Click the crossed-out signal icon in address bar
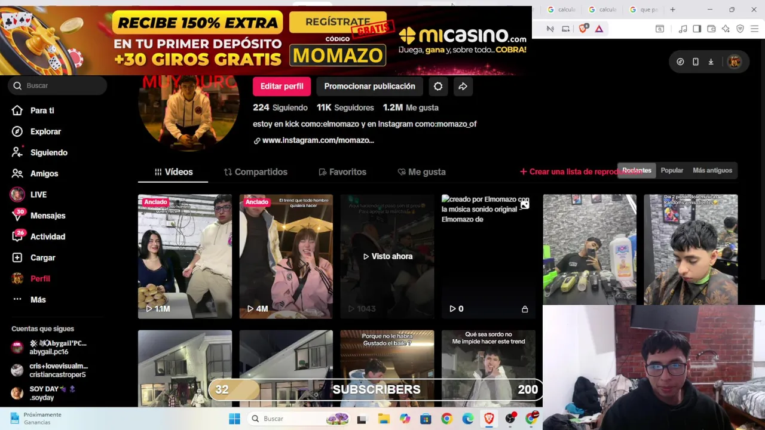 550,29
